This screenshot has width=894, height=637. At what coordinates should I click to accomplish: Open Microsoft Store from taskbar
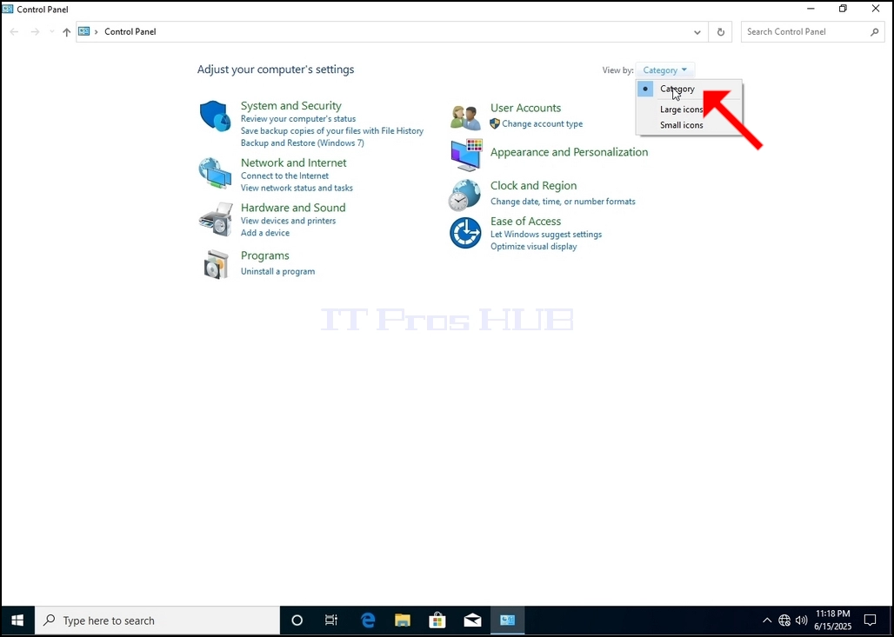click(x=437, y=620)
